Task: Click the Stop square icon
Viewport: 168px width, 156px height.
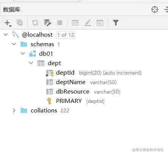Action: pyautogui.click(x=60, y=23)
